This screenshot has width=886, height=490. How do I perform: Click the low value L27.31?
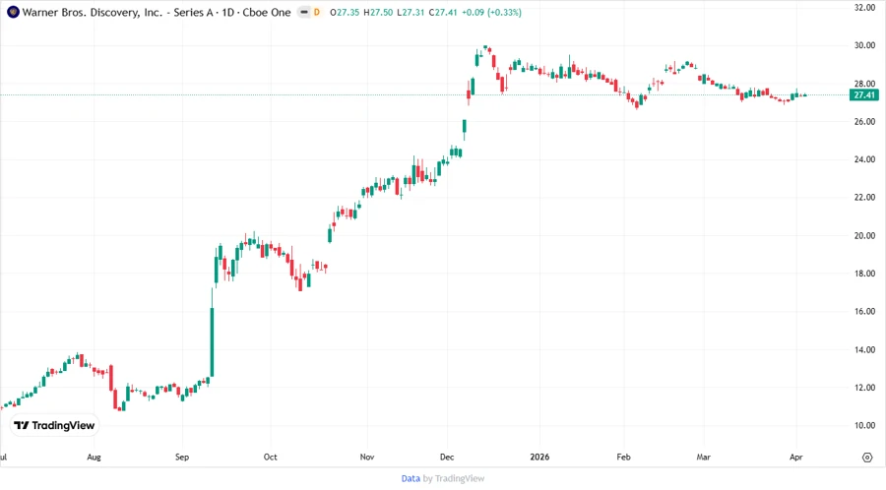coord(411,13)
